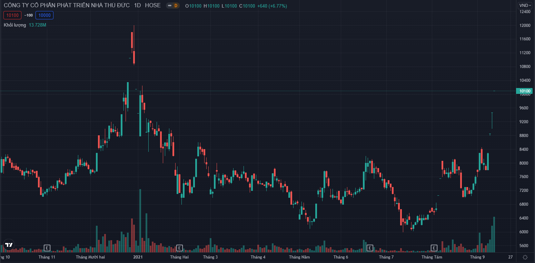The height and width of the screenshot is (263, 535).
Task: Click the current price label 10100 on axis
Action: pos(524,91)
